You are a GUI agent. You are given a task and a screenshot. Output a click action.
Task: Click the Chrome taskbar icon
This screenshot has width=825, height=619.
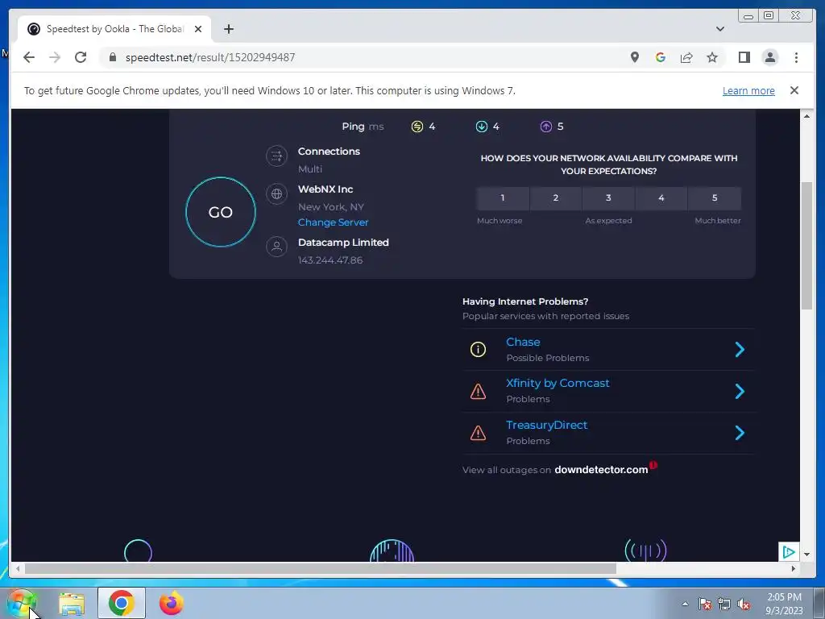click(x=121, y=603)
